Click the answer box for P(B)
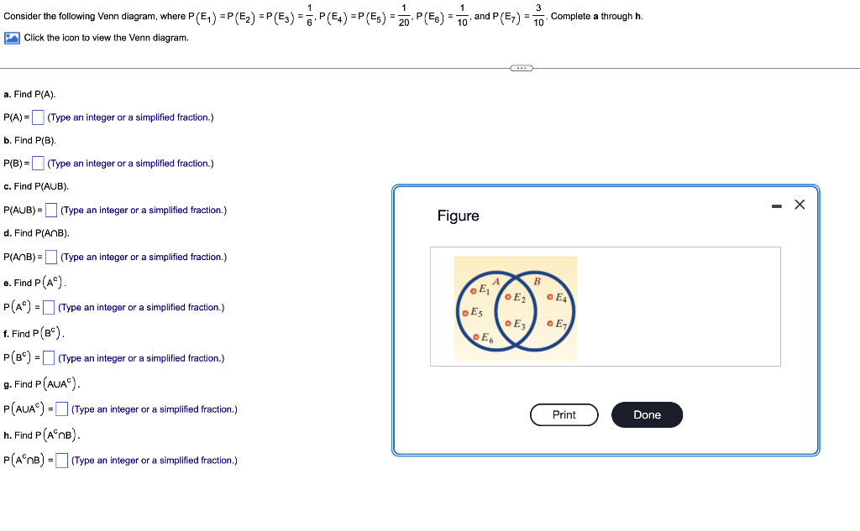The image size is (860, 531). pos(38,163)
